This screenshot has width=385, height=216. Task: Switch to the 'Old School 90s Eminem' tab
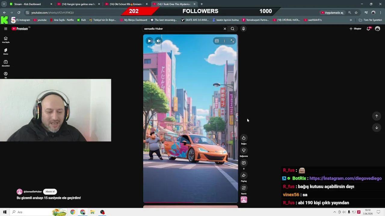[126, 4]
